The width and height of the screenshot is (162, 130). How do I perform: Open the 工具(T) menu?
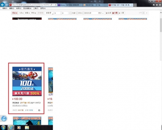coord(36,8)
